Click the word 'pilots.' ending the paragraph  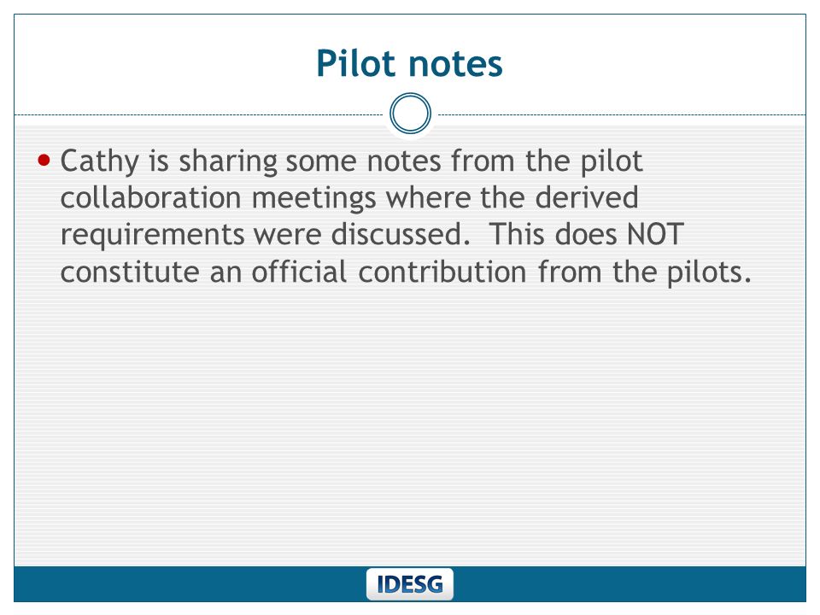(x=709, y=273)
